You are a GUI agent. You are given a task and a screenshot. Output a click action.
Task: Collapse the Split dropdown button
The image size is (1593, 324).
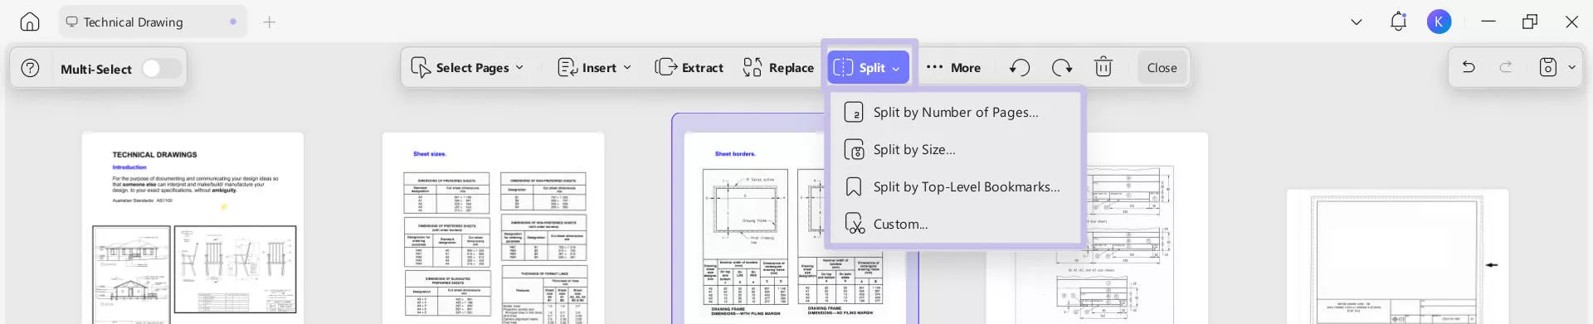point(868,68)
